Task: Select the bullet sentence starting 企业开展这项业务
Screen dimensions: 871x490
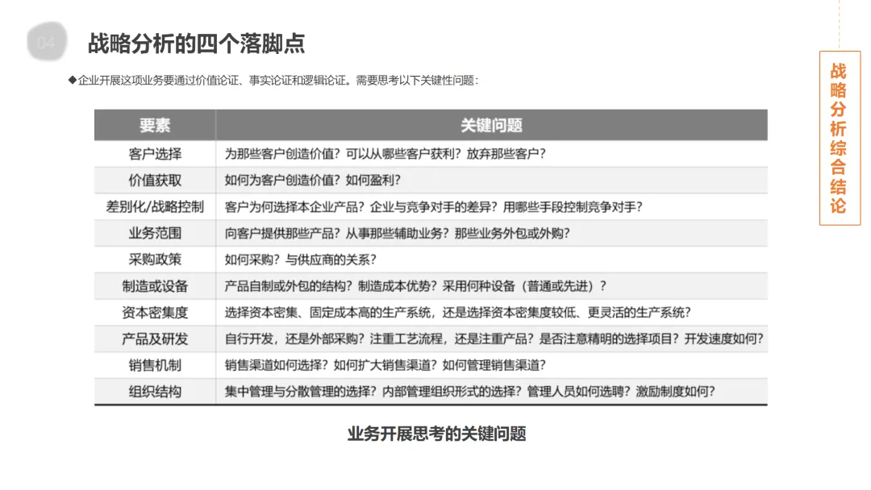Action: pyautogui.click(x=273, y=81)
